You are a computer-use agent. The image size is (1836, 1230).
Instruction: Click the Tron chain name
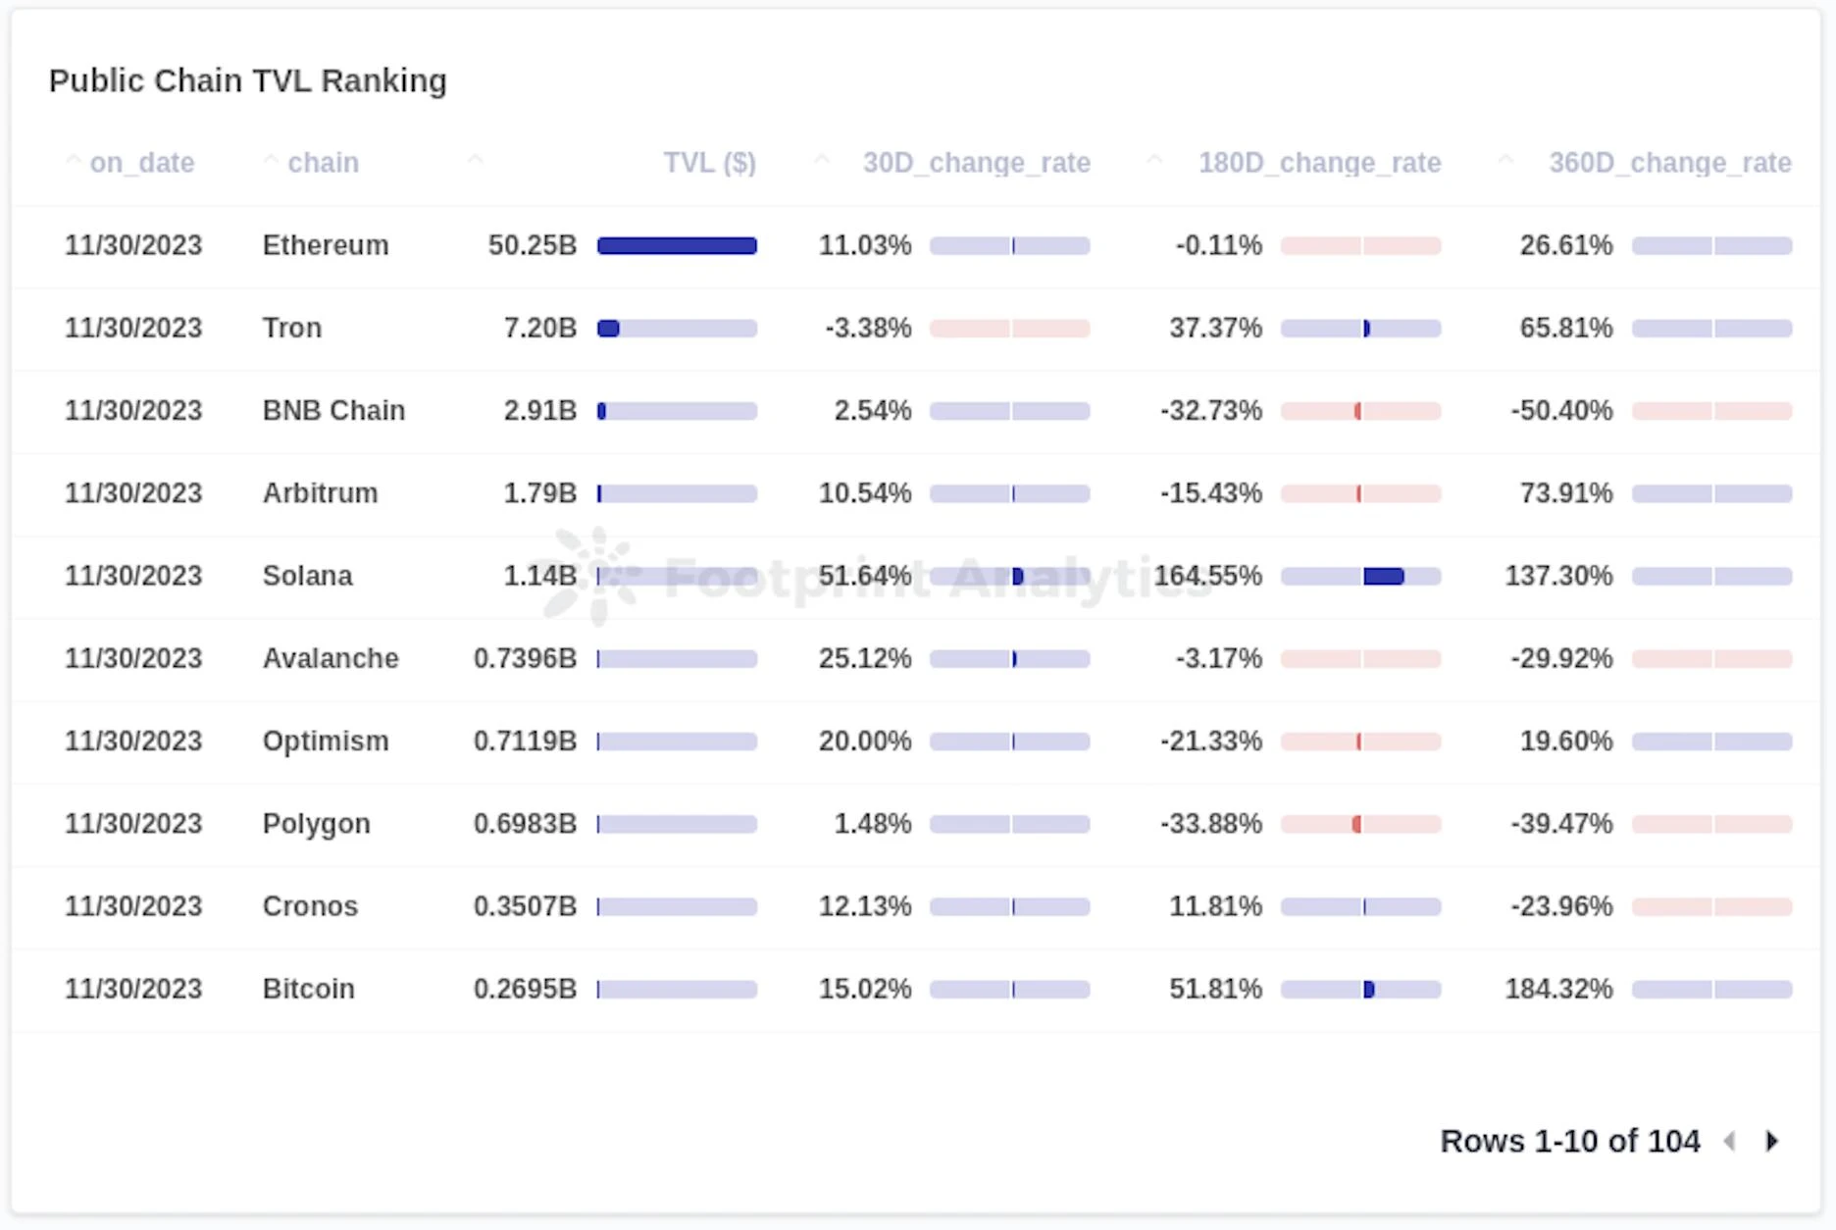click(x=292, y=328)
